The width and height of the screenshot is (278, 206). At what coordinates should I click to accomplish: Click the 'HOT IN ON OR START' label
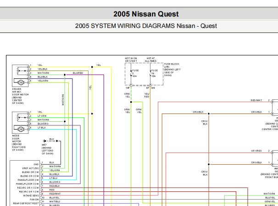(x=131, y=60)
